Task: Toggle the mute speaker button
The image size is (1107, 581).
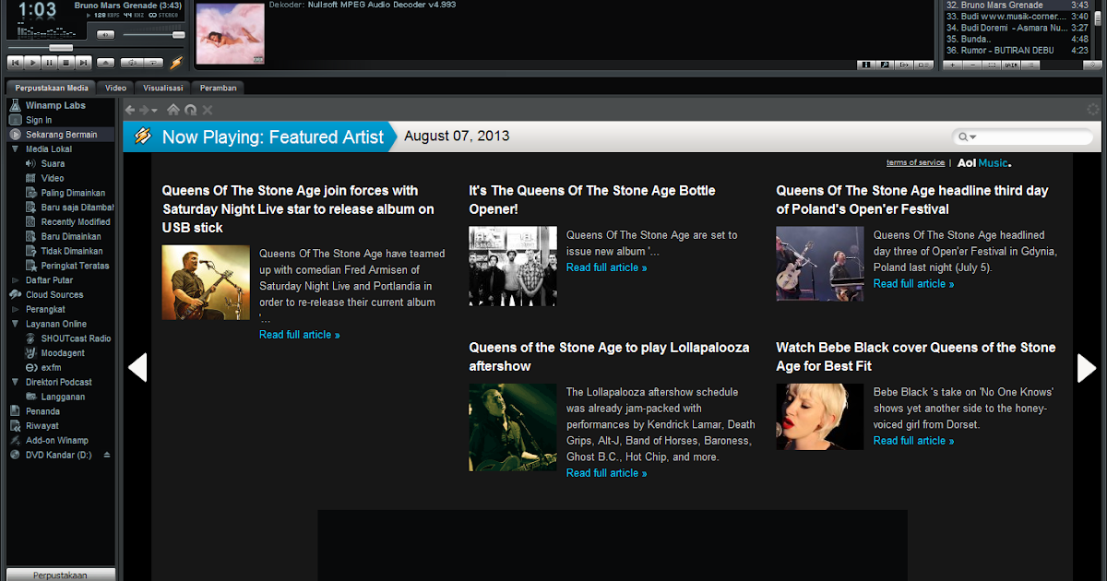Action: tap(105, 35)
